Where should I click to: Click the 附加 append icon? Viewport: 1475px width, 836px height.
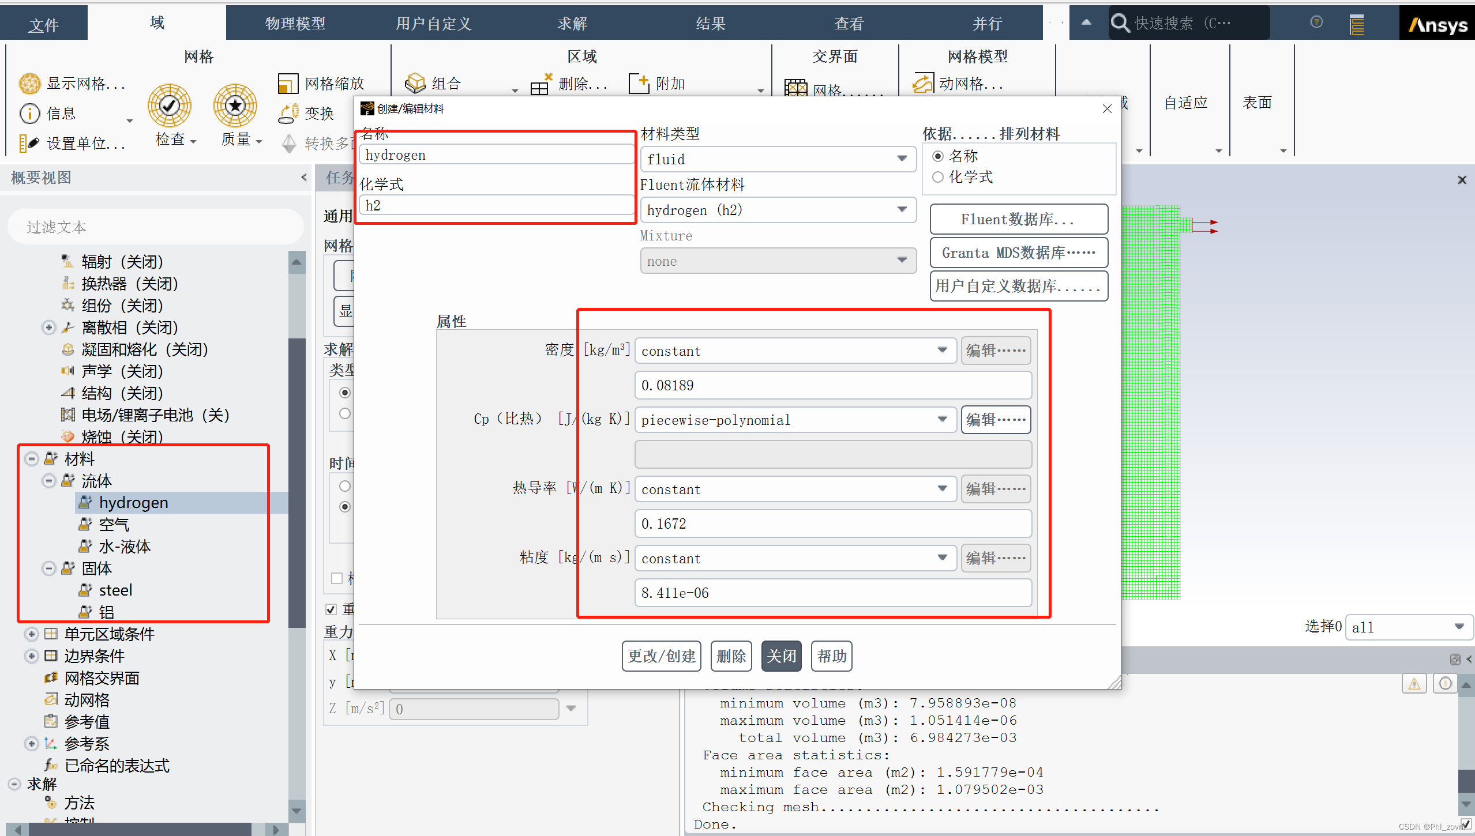[x=639, y=84]
